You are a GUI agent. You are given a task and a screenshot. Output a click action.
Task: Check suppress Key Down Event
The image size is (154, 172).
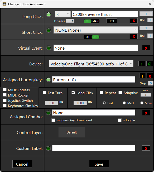point(53,120)
